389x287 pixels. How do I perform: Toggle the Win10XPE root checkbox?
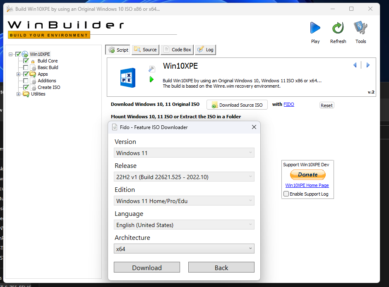pyautogui.click(x=18, y=54)
